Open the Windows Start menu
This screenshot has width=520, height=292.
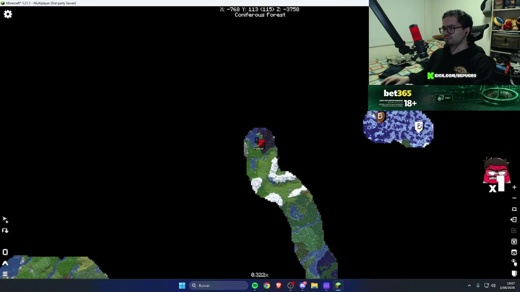[x=182, y=286]
